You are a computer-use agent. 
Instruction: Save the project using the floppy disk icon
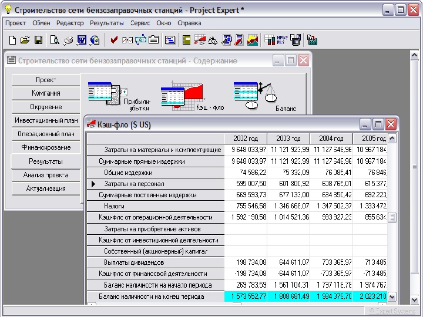pos(38,41)
